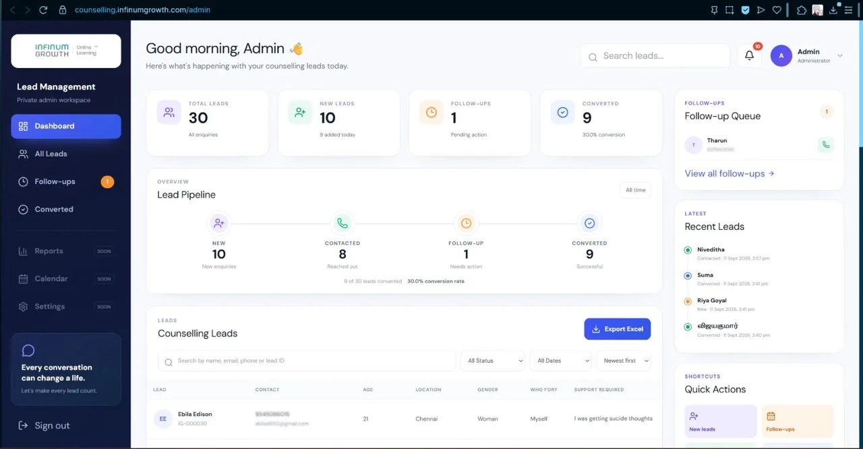The width and height of the screenshot is (863, 449).
Task: Open Settings in the sidebar
Action: tap(66, 306)
